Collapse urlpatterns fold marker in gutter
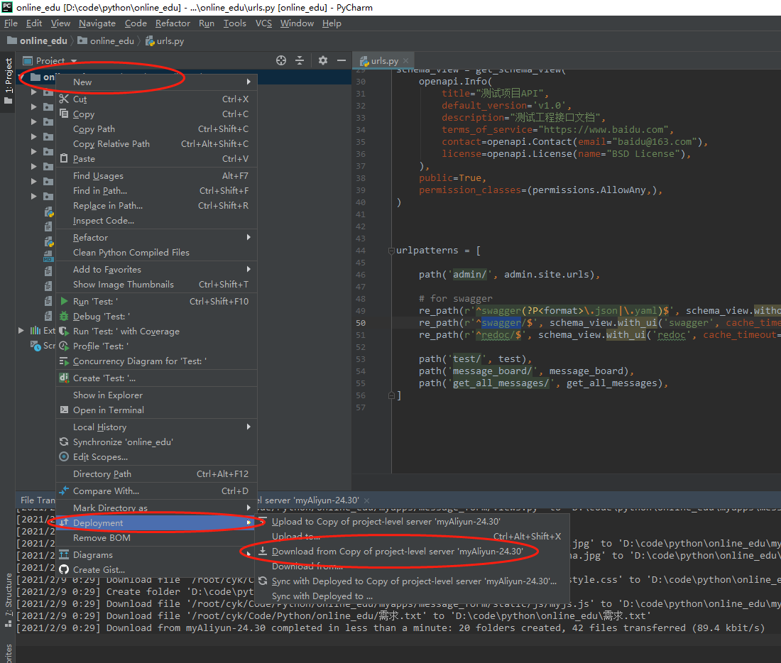This screenshot has height=663, width=781. point(391,251)
